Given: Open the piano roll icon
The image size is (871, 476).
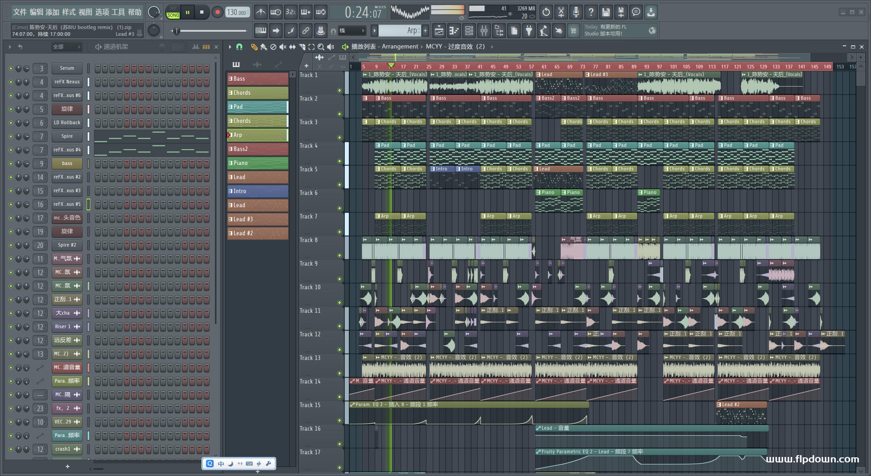Looking at the screenshot, I should [454, 31].
